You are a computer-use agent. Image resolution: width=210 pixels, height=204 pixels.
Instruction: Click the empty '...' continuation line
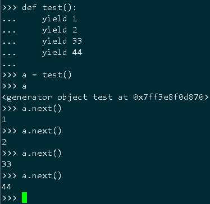point(9,66)
